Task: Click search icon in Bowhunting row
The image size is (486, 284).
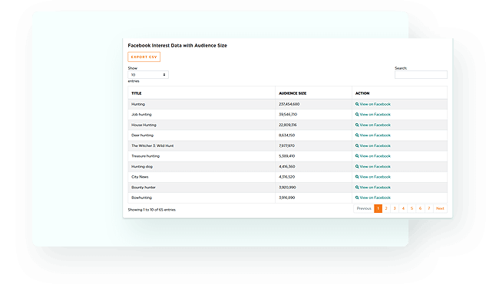Action: [x=357, y=197]
